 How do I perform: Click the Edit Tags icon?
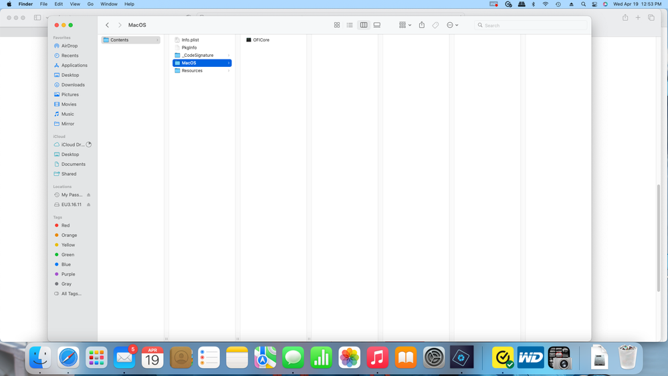[435, 25]
